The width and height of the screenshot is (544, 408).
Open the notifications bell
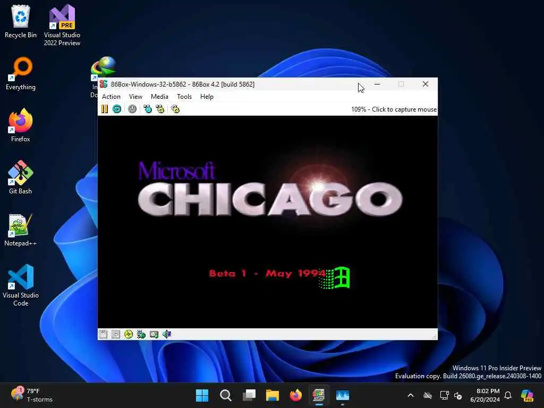[508, 395]
